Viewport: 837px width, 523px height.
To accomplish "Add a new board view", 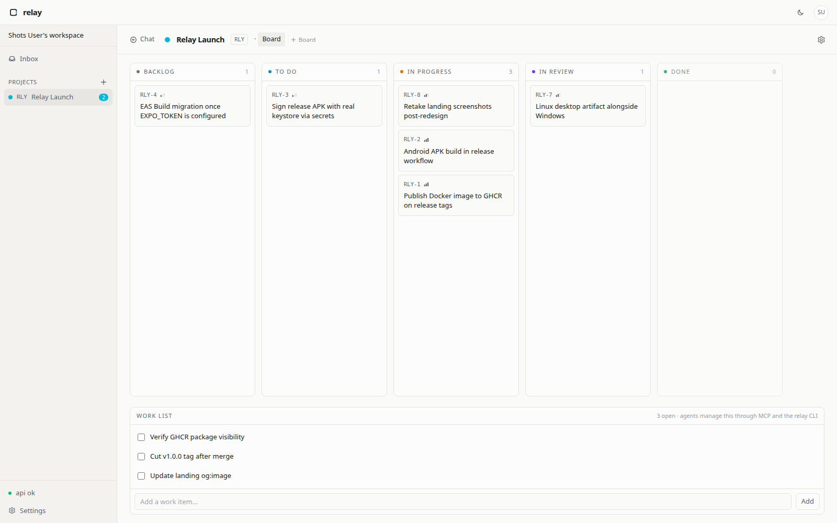I will pyautogui.click(x=303, y=40).
